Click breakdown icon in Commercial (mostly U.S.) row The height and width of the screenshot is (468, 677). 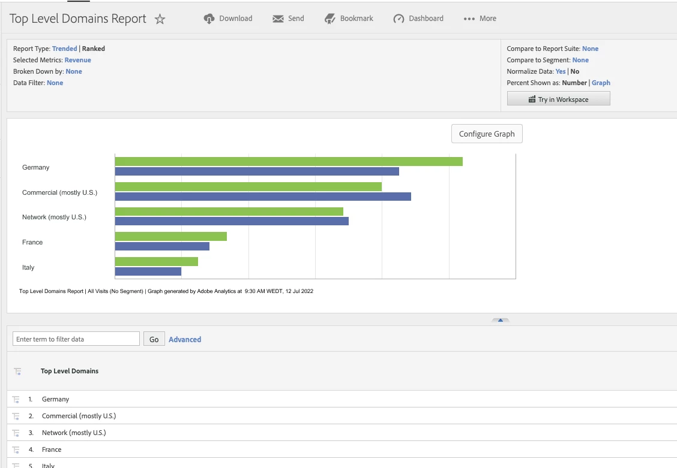16,416
